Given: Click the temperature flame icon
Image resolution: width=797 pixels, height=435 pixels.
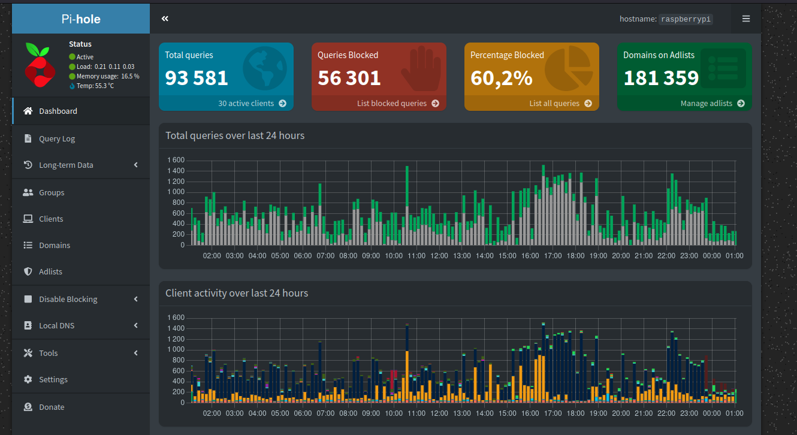Looking at the screenshot, I should (x=73, y=86).
